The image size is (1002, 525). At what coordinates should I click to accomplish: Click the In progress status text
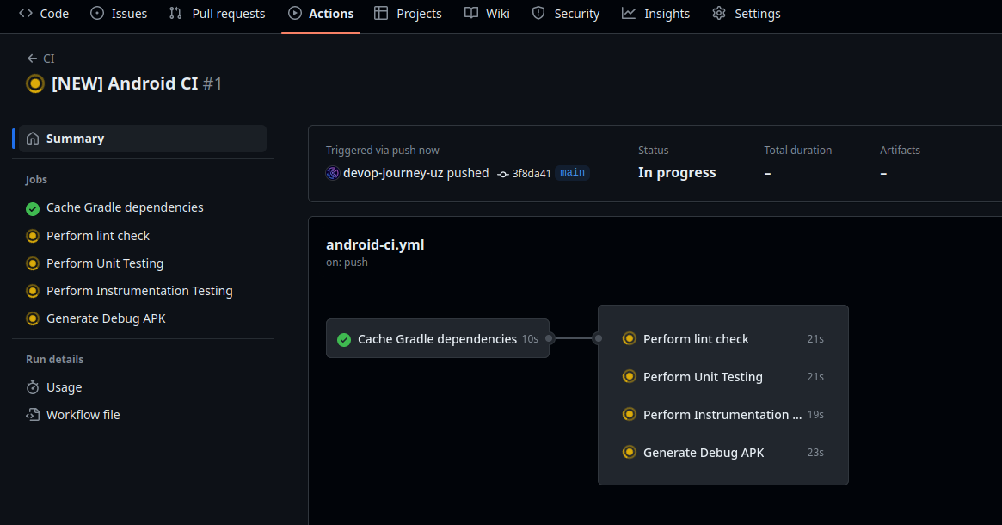pos(677,173)
